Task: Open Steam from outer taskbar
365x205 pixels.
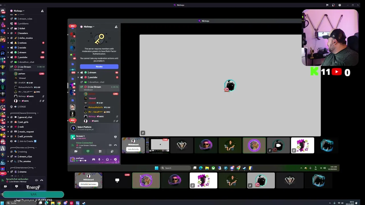Action: (x=84, y=203)
